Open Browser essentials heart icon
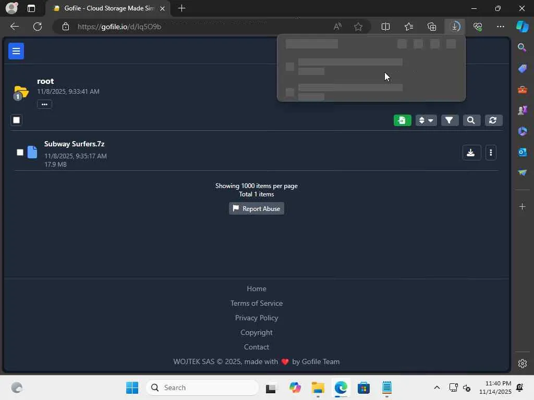Viewport: 534px width, 400px height. pyautogui.click(x=478, y=27)
